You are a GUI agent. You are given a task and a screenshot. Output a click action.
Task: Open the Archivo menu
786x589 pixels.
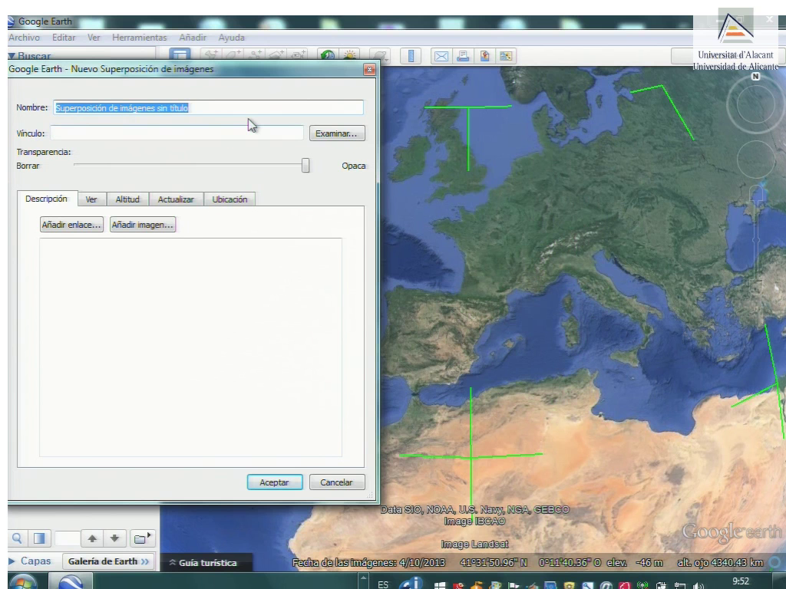click(24, 38)
